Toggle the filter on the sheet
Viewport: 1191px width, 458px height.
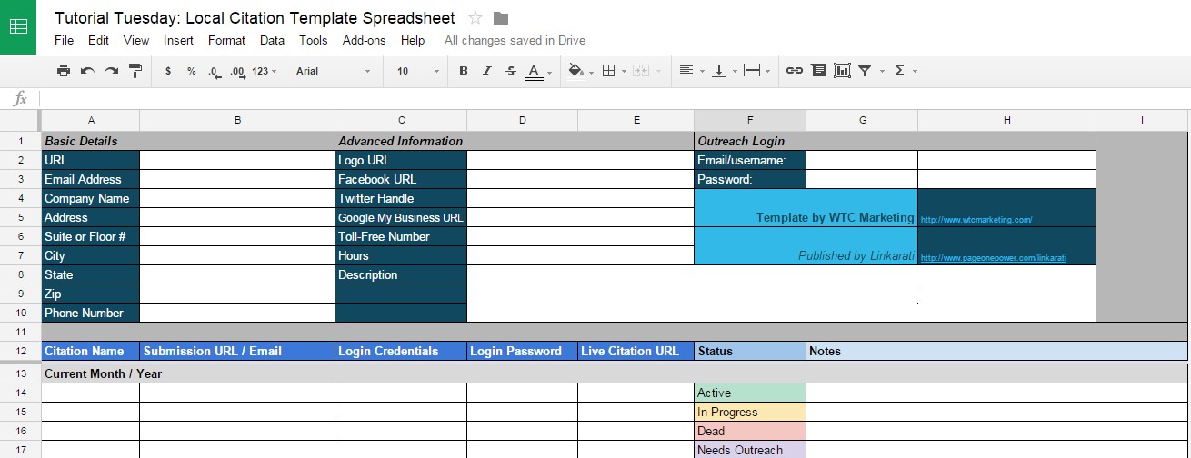pos(865,71)
